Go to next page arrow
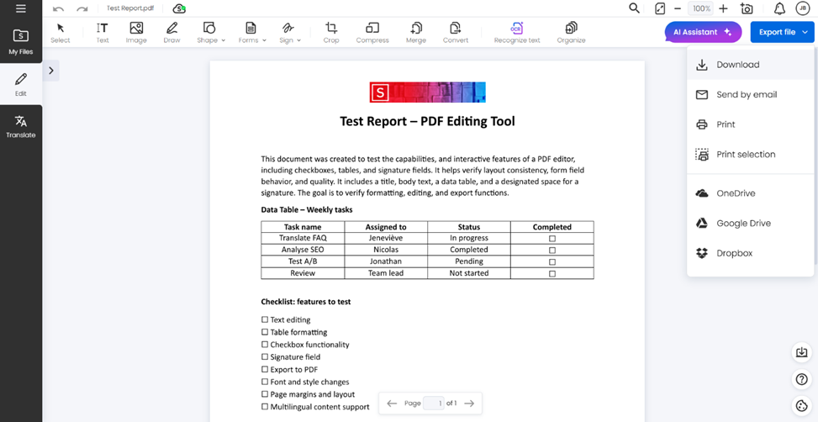The height and width of the screenshot is (422, 818). pos(469,404)
